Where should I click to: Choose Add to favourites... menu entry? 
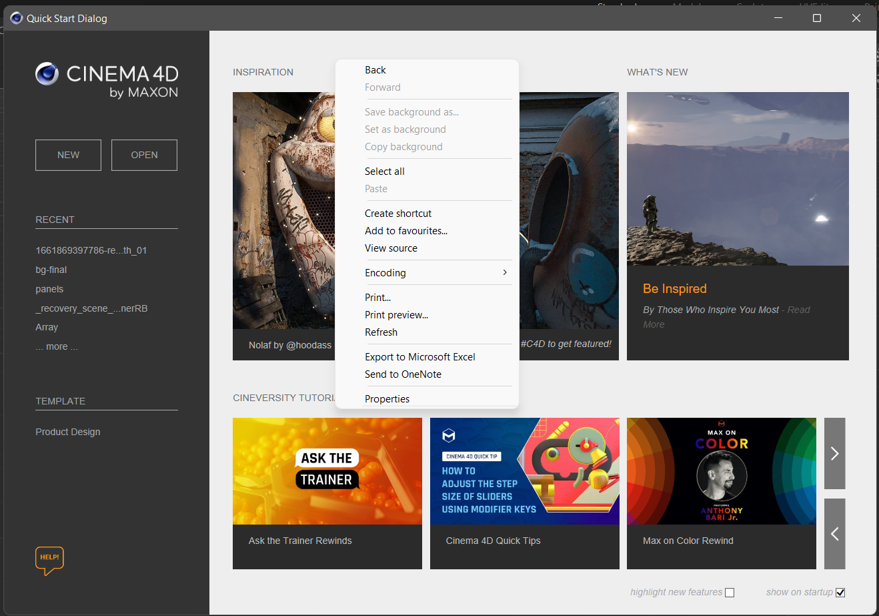[x=406, y=231]
